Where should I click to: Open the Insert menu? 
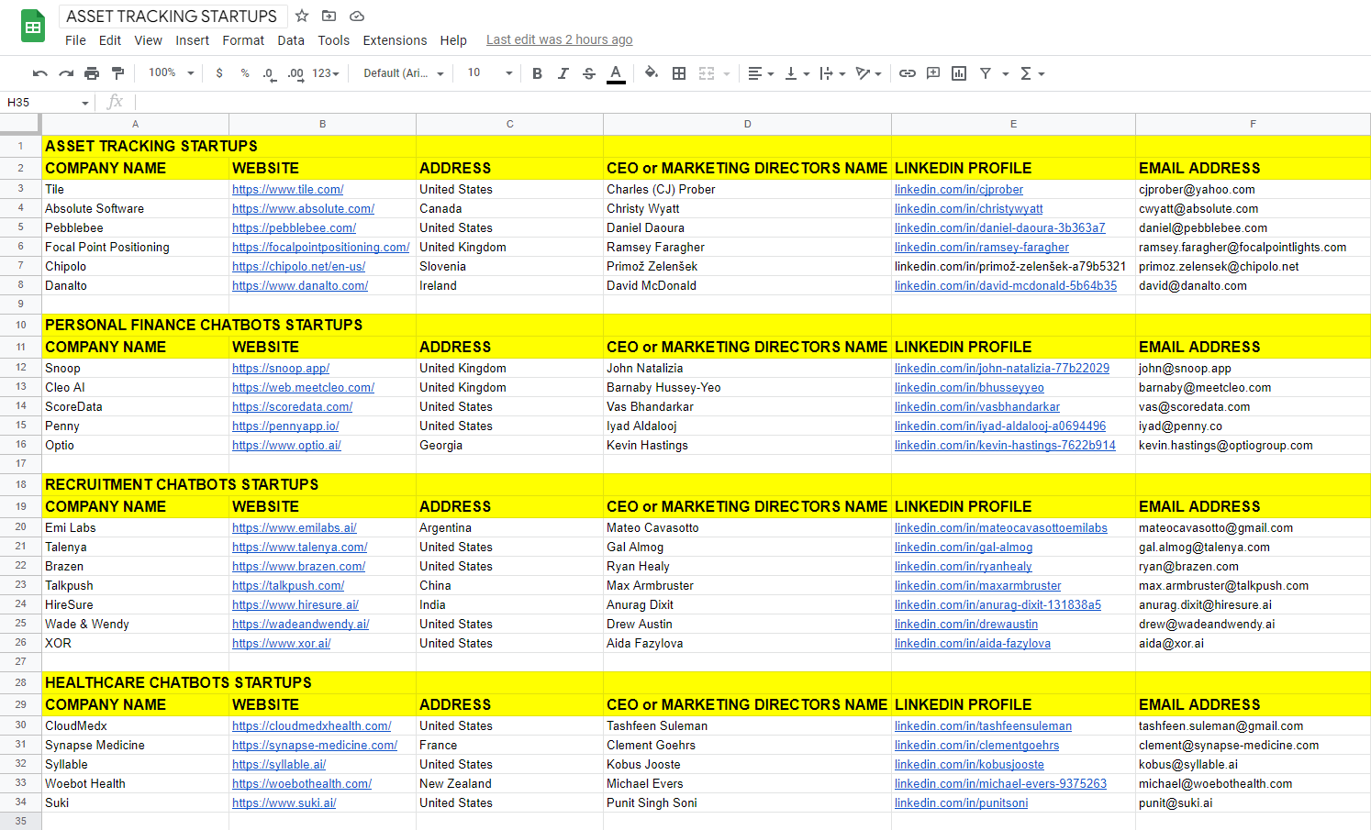(193, 40)
